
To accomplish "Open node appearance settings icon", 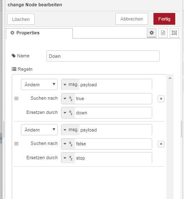I will point(174,33).
